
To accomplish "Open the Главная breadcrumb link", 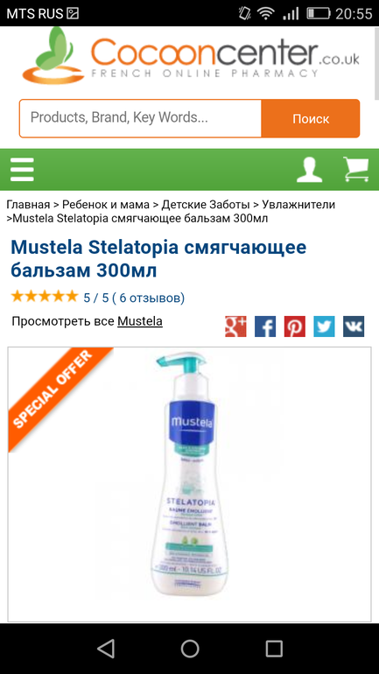I will 28,205.
